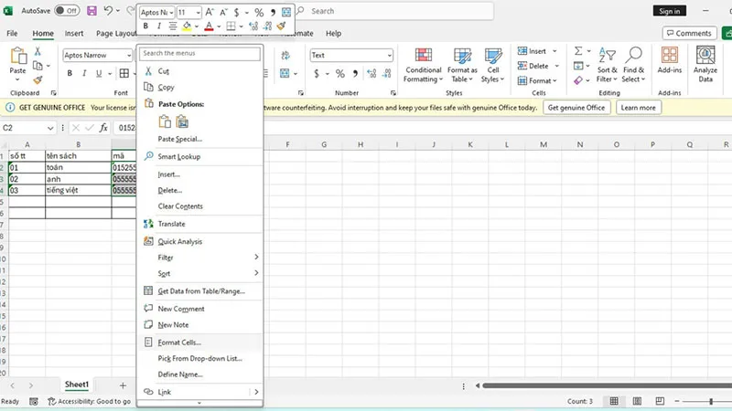The width and height of the screenshot is (732, 411).
Task: Click Format Painter in mini toolbar
Action: tap(282, 26)
